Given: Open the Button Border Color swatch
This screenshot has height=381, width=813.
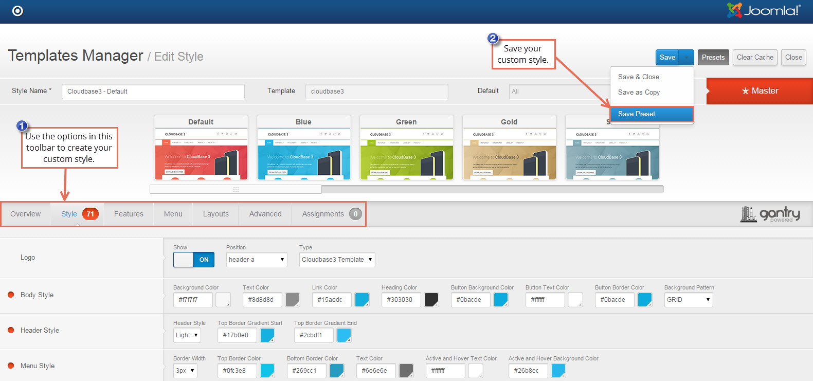Looking at the screenshot, I should pyautogui.click(x=645, y=300).
